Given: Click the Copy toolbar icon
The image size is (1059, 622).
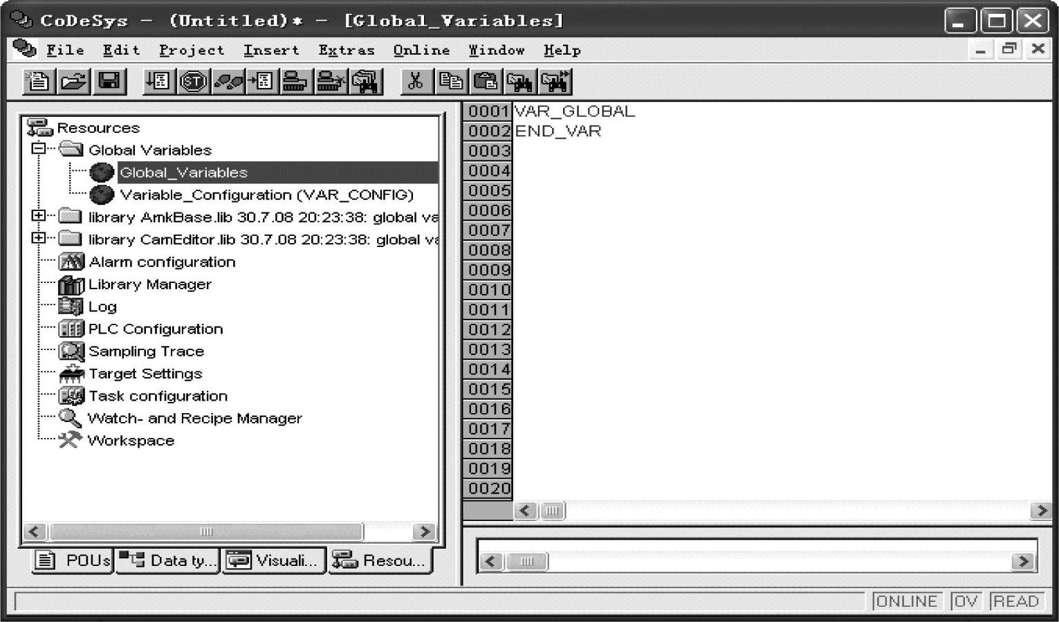Looking at the screenshot, I should [450, 82].
